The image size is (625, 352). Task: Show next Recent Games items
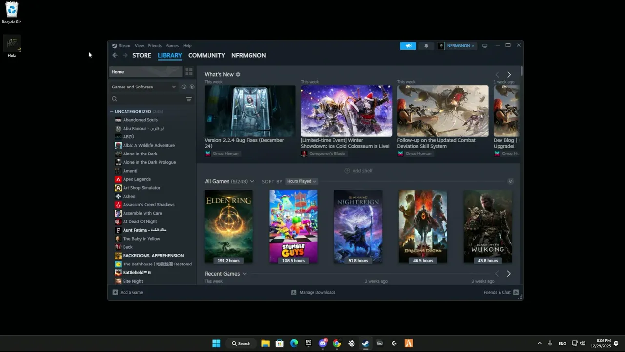[508, 274]
